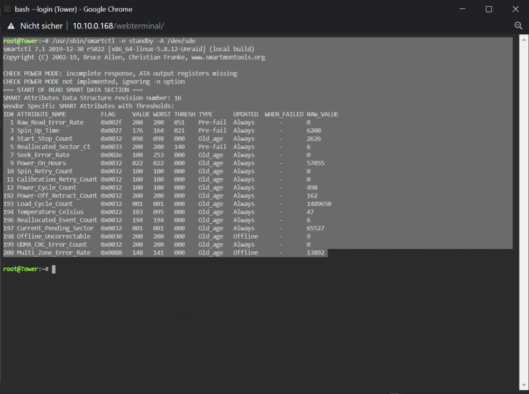Click the 'Nicht sicher' security warning icon
The image size is (529, 394).
click(x=11, y=26)
